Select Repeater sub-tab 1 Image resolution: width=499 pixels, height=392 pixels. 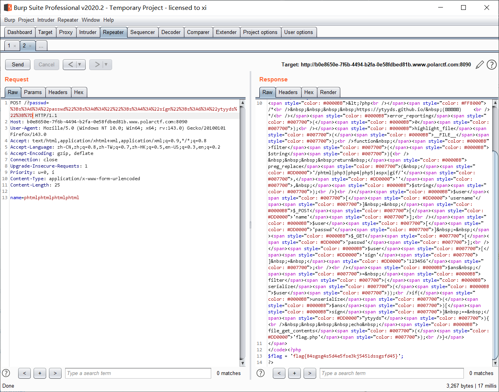coord(9,46)
